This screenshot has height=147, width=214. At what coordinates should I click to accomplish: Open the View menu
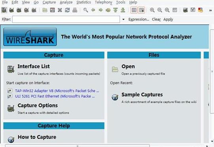[x=26, y=2]
